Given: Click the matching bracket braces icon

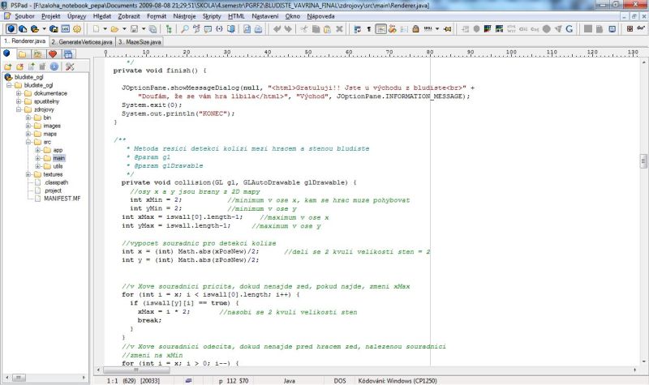Looking at the screenshot, I should tap(219, 29).
